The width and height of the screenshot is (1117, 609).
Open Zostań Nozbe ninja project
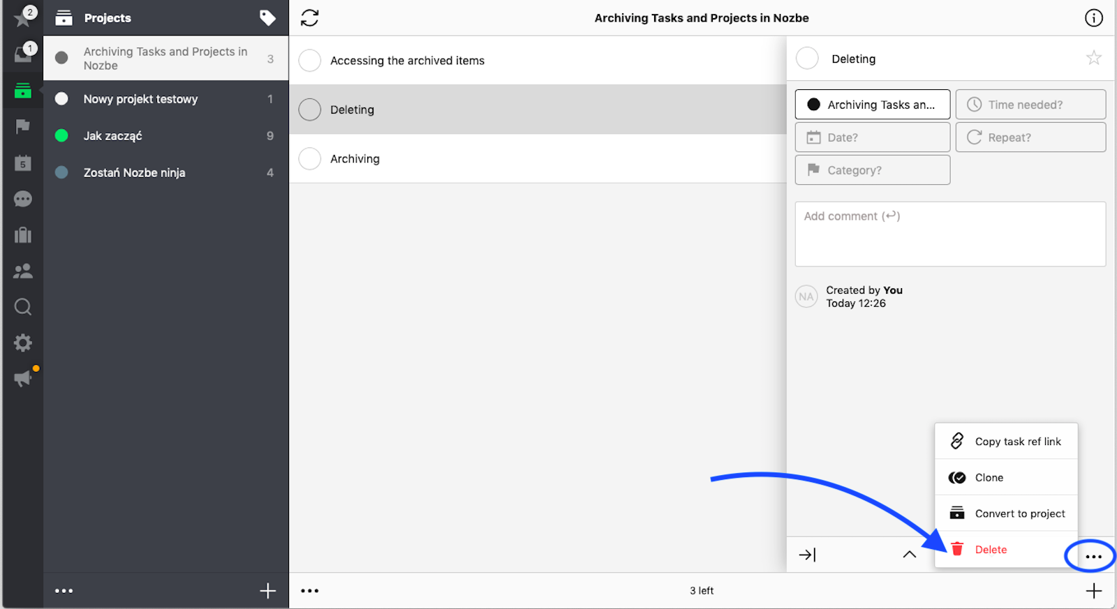click(166, 172)
